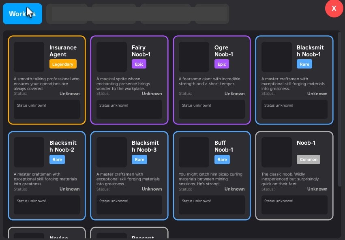Select the gray tab beside Workers
This screenshot has width=345, height=240.
point(67,13)
